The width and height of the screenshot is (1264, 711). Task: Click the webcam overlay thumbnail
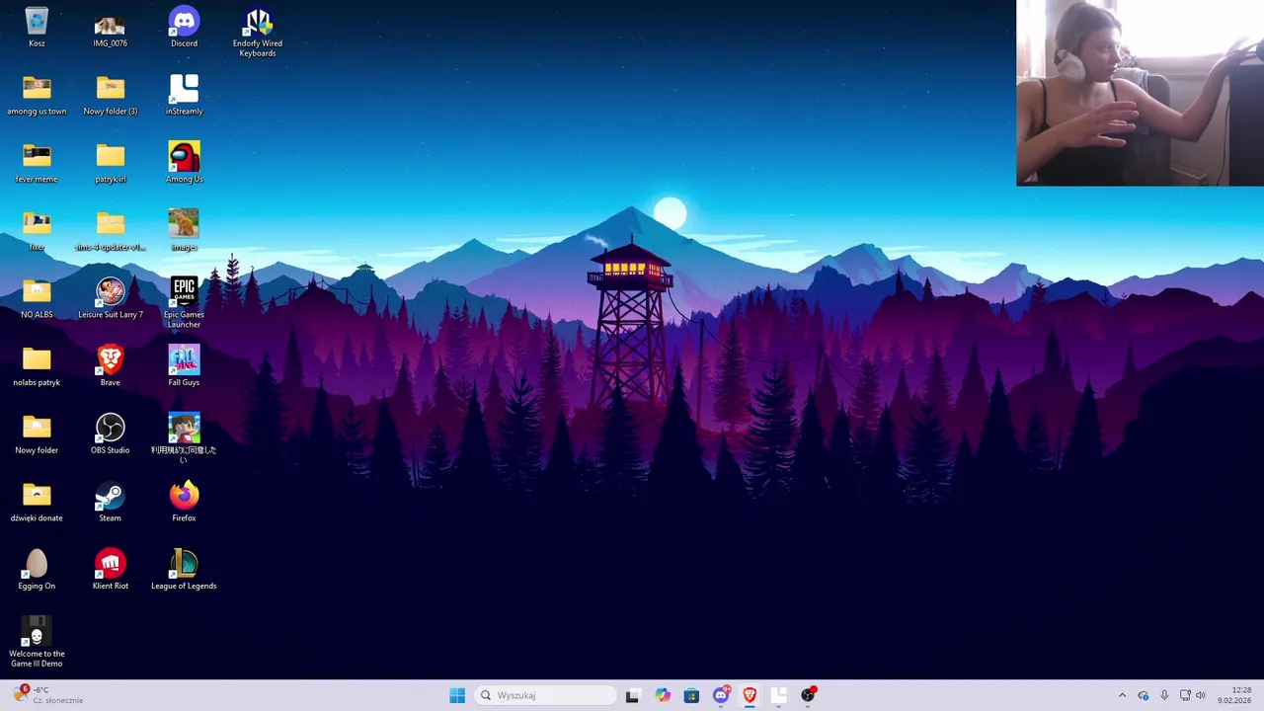click(x=1140, y=93)
